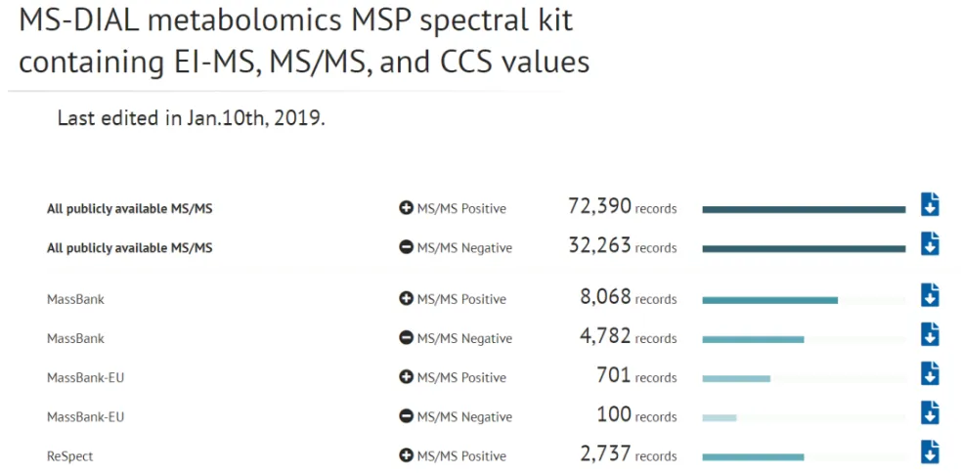Click ReSpect library name

tap(69, 455)
